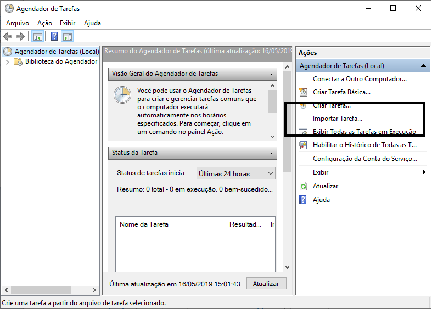The height and width of the screenshot is (309, 432).
Task: Open the Exibir menu in menu bar
Action: point(68,23)
